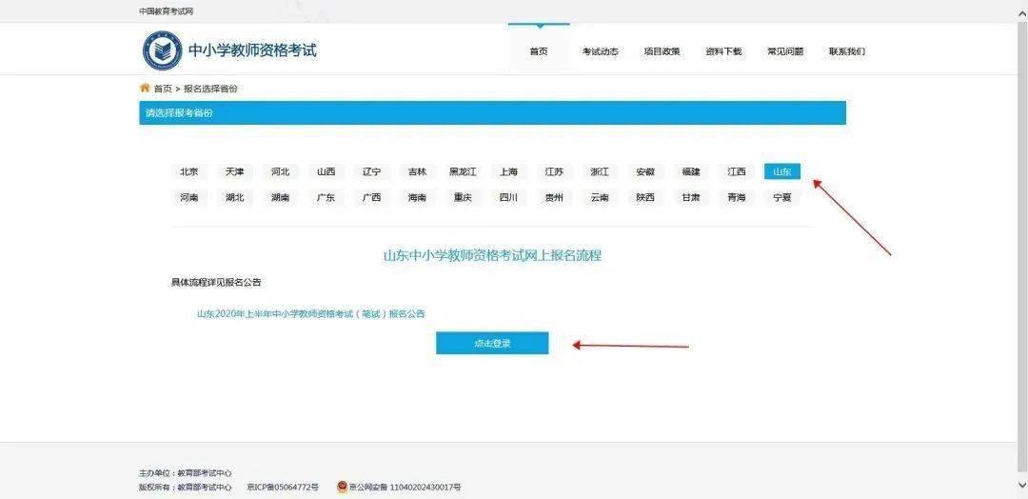Select province 重庆
This screenshot has width=1028, height=499.
pyautogui.click(x=463, y=197)
